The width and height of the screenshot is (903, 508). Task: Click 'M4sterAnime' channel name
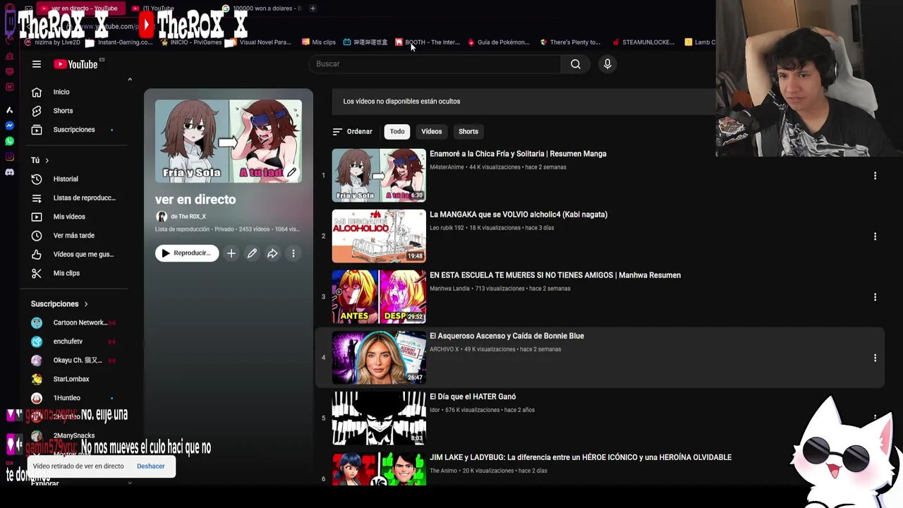point(447,167)
